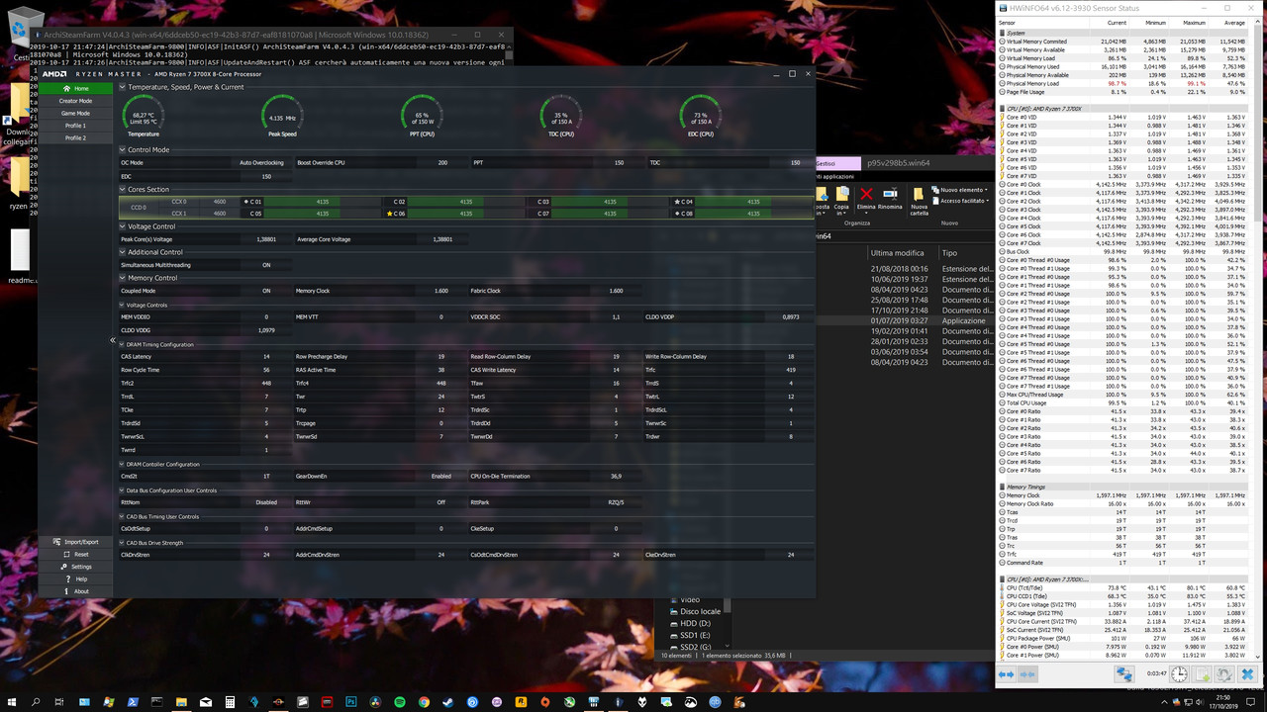Screen dimensions: 1267x712
Task: Click About in Ryzen Master sidebar
Action: tap(81, 591)
